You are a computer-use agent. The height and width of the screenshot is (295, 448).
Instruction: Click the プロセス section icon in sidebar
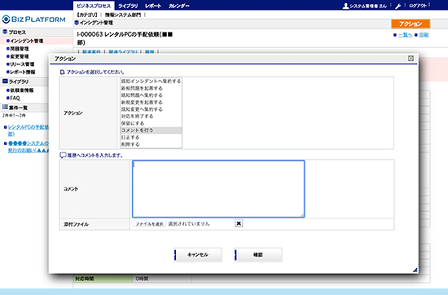5,32
